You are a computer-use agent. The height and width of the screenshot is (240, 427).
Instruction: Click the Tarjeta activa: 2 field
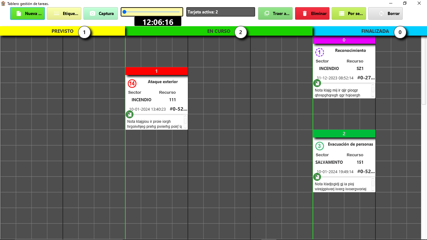(x=221, y=12)
